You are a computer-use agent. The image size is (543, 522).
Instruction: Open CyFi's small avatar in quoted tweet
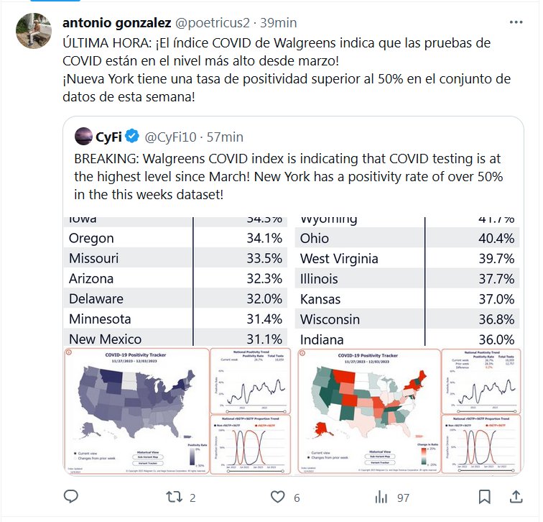pos(83,137)
